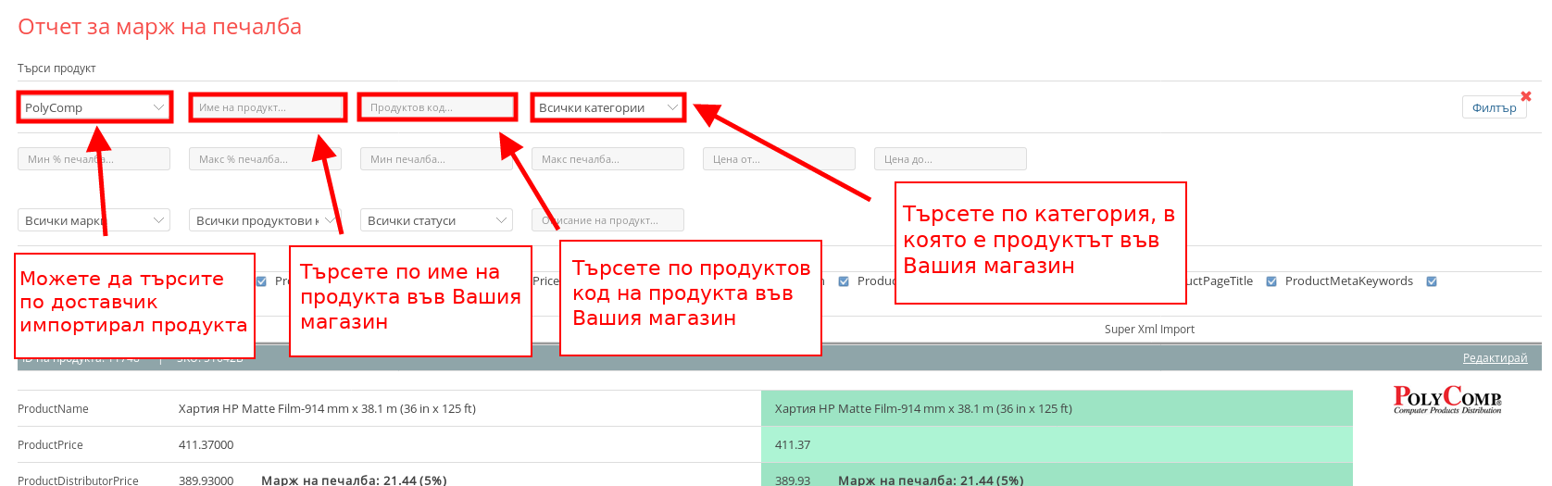1552x486 pixels.
Task: Open the PolyComp supplier dropdown
Action: 94,107
